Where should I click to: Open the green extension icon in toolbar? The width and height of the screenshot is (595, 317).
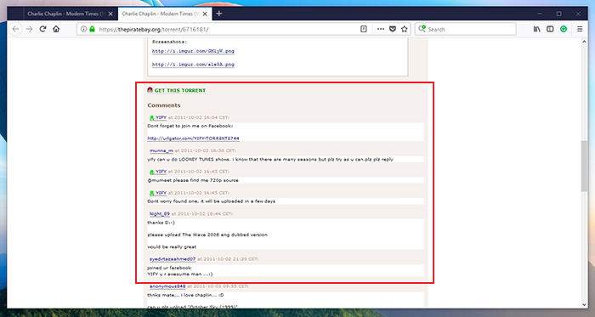[x=564, y=29]
